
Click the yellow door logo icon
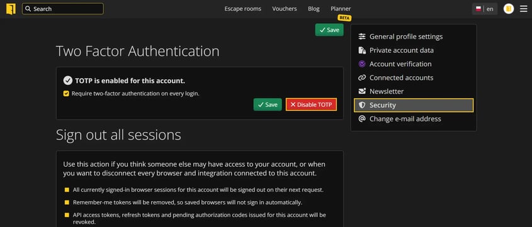coord(11,9)
